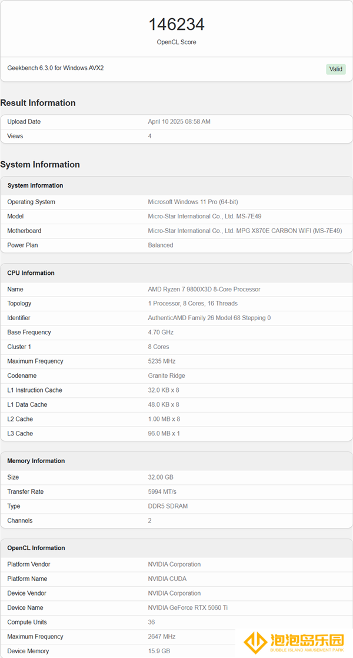Click the 'Upload Date' row label
Screen dimensions: 353x658
tap(24, 122)
